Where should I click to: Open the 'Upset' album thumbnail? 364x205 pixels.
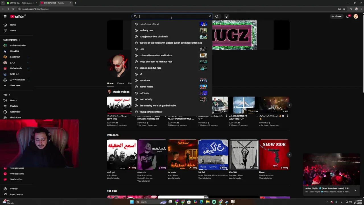[x=274, y=154]
